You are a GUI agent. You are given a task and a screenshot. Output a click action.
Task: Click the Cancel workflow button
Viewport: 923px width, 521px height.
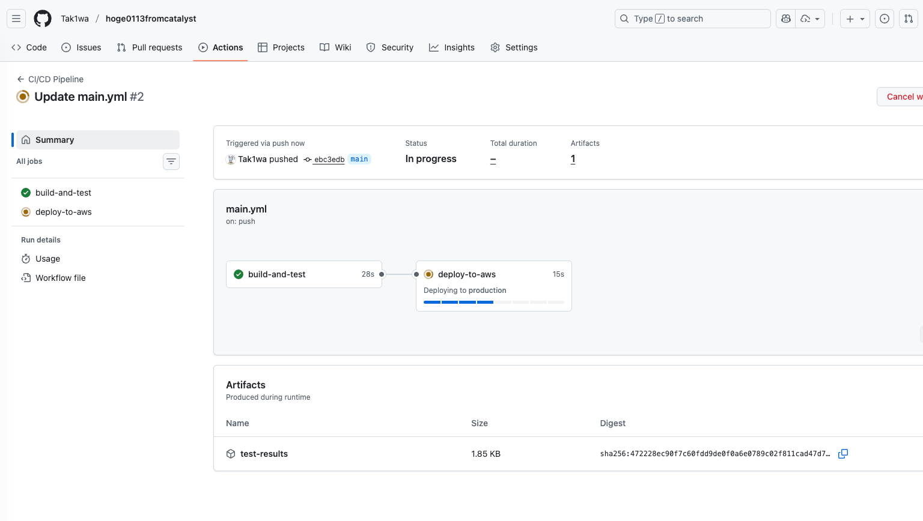point(901,97)
